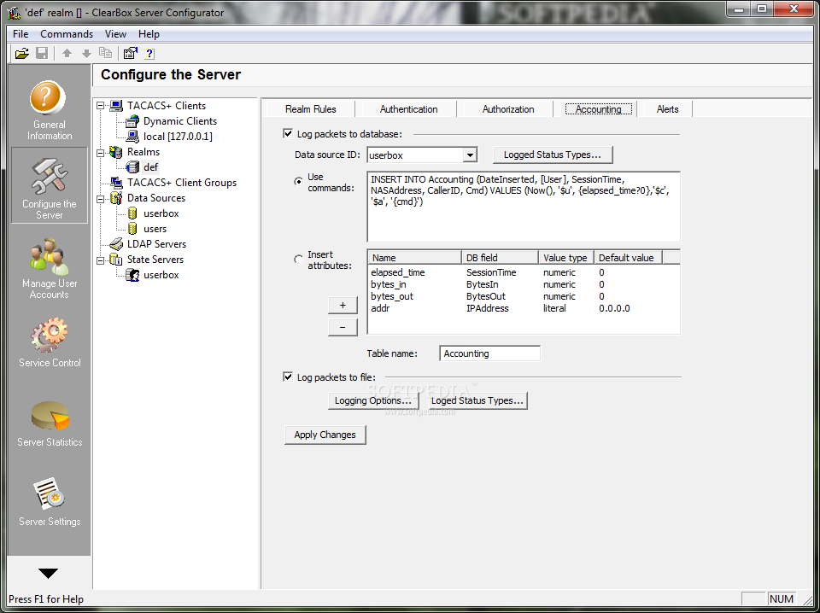Click the DB field column header
Screen dimensions: 820x613
(x=500, y=258)
